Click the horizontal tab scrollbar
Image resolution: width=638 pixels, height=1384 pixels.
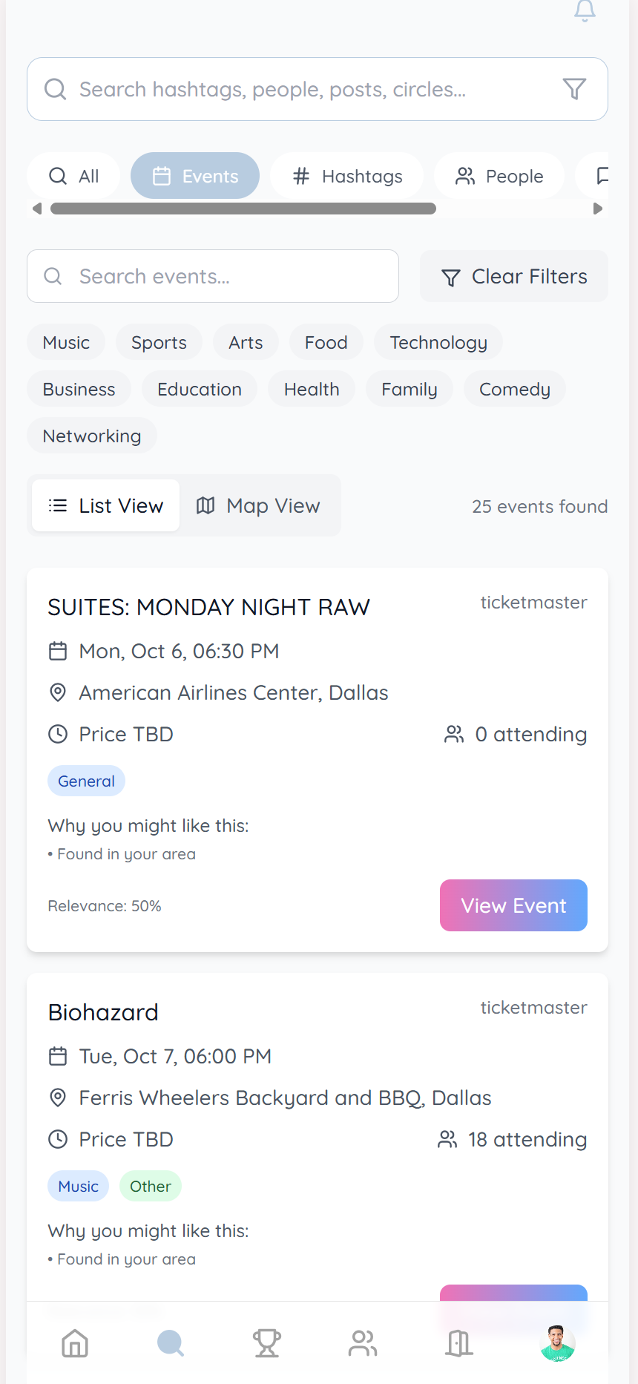[x=243, y=209]
